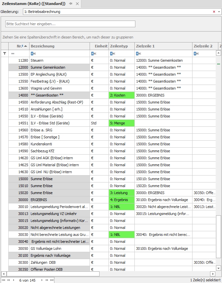This screenshot has width=222, height=283.
Task: Pin the Zeilenstamm panel with pushpin icon
Action: tap(70, 4)
